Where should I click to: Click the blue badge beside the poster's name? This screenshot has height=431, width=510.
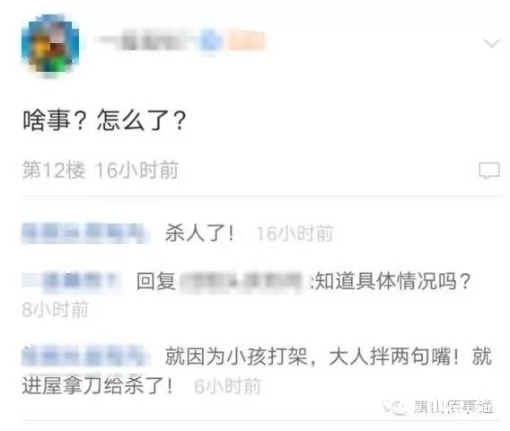[211, 40]
